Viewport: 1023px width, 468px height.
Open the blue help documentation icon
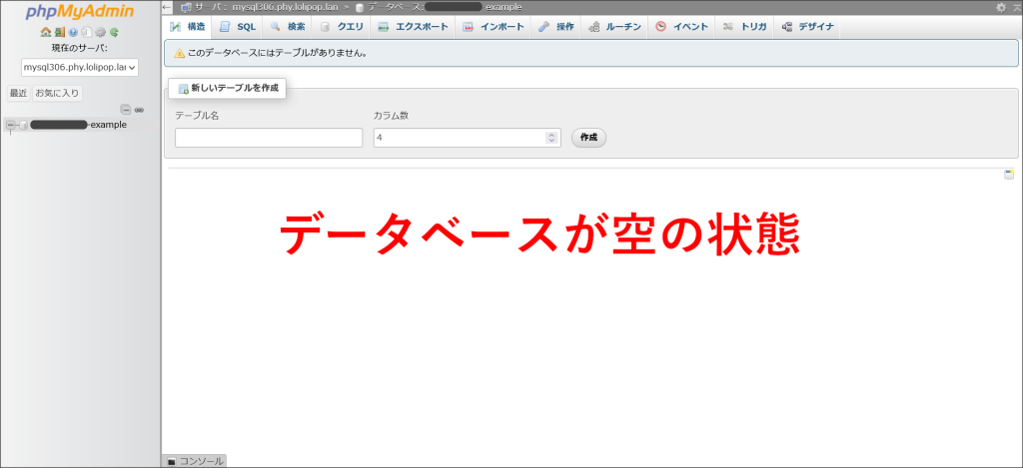point(73,32)
